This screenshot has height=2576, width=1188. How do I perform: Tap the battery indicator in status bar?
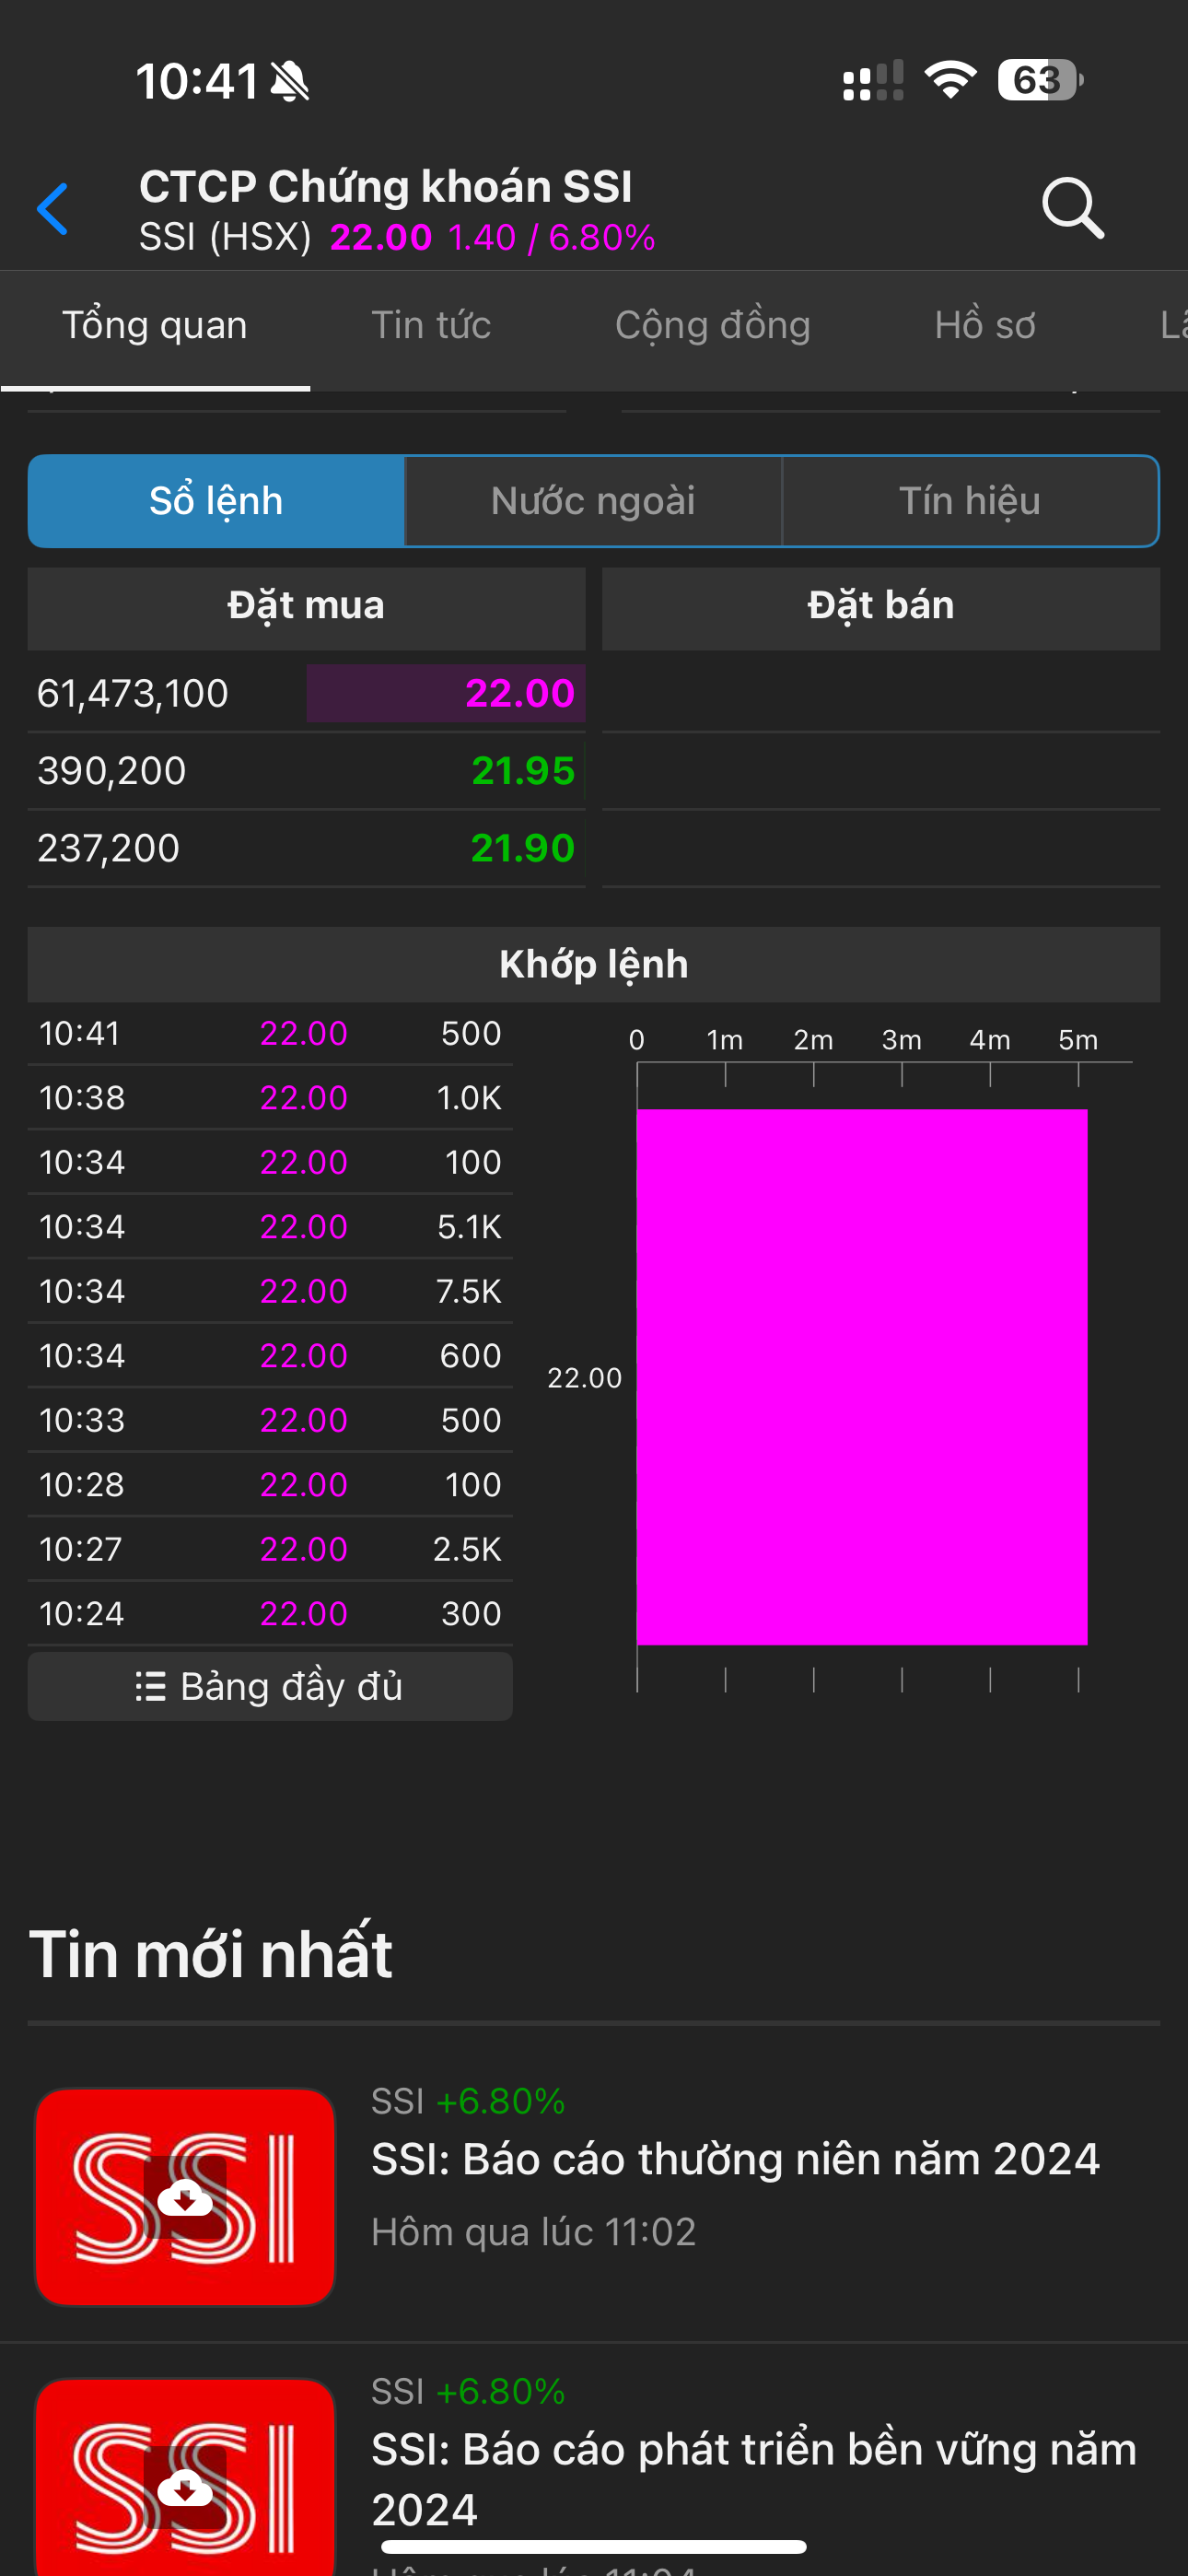1039,80
